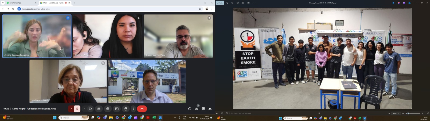The height and width of the screenshot is (121, 430).
Task: Open meeting details info icon
Action: coord(190,109)
